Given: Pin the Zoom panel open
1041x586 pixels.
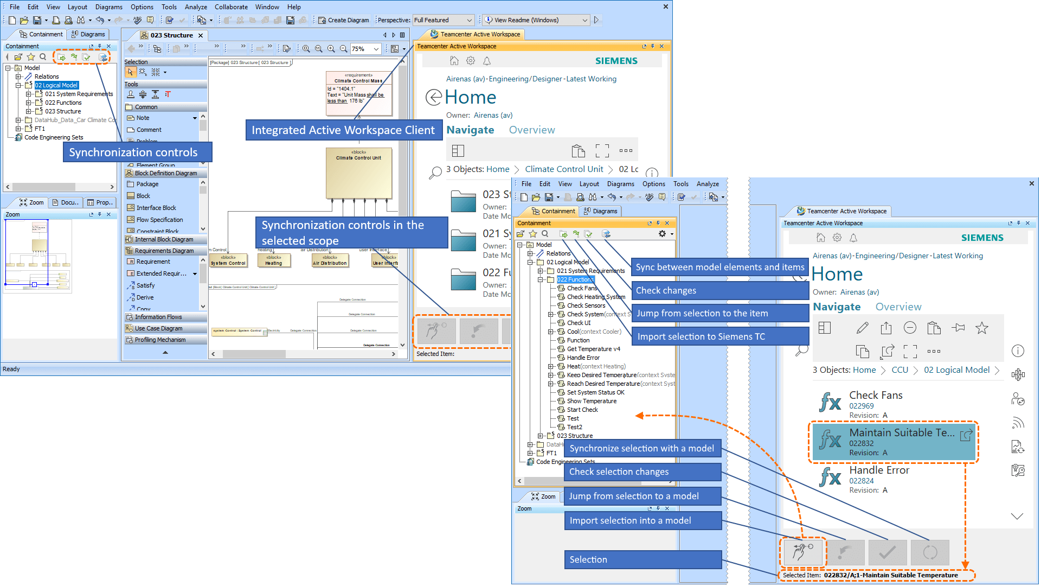Looking at the screenshot, I should tap(100, 214).
